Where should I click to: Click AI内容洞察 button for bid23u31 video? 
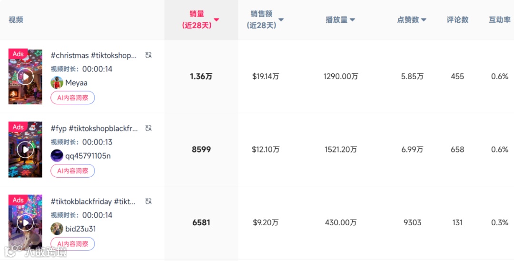click(x=73, y=244)
